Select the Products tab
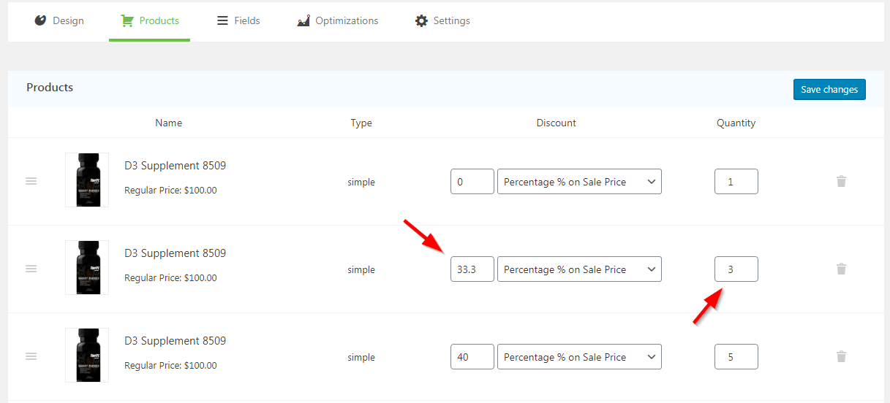 tap(150, 20)
